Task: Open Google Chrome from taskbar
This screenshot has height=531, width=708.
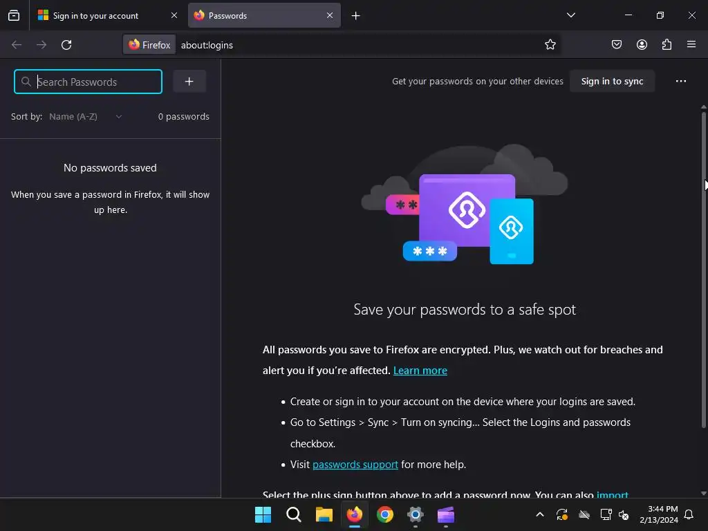Action: (384, 514)
